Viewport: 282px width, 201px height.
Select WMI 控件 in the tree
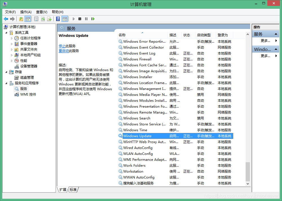pyautogui.click(x=28, y=94)
